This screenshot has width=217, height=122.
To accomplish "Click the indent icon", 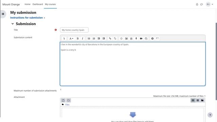I will 104,38.
